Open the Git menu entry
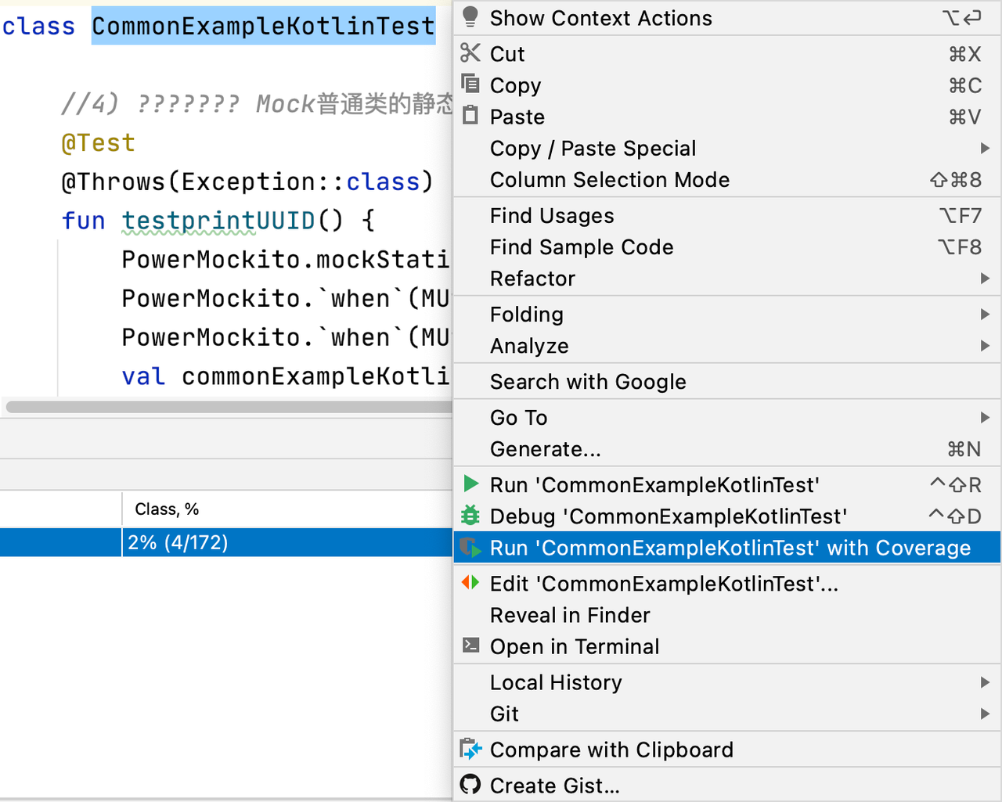The height and width of the screenshot is (802, 1002). [726, 713]
